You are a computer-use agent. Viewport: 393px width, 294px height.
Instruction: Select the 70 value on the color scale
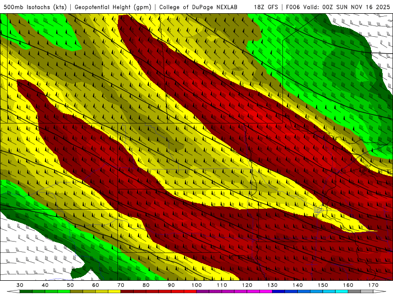[x=121, y=285]
